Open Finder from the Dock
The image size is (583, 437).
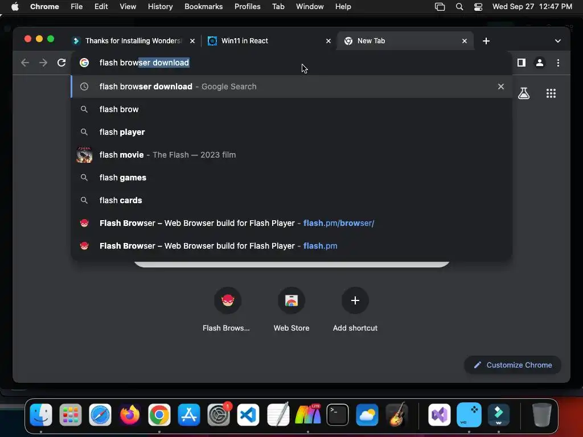coord(41,415)
